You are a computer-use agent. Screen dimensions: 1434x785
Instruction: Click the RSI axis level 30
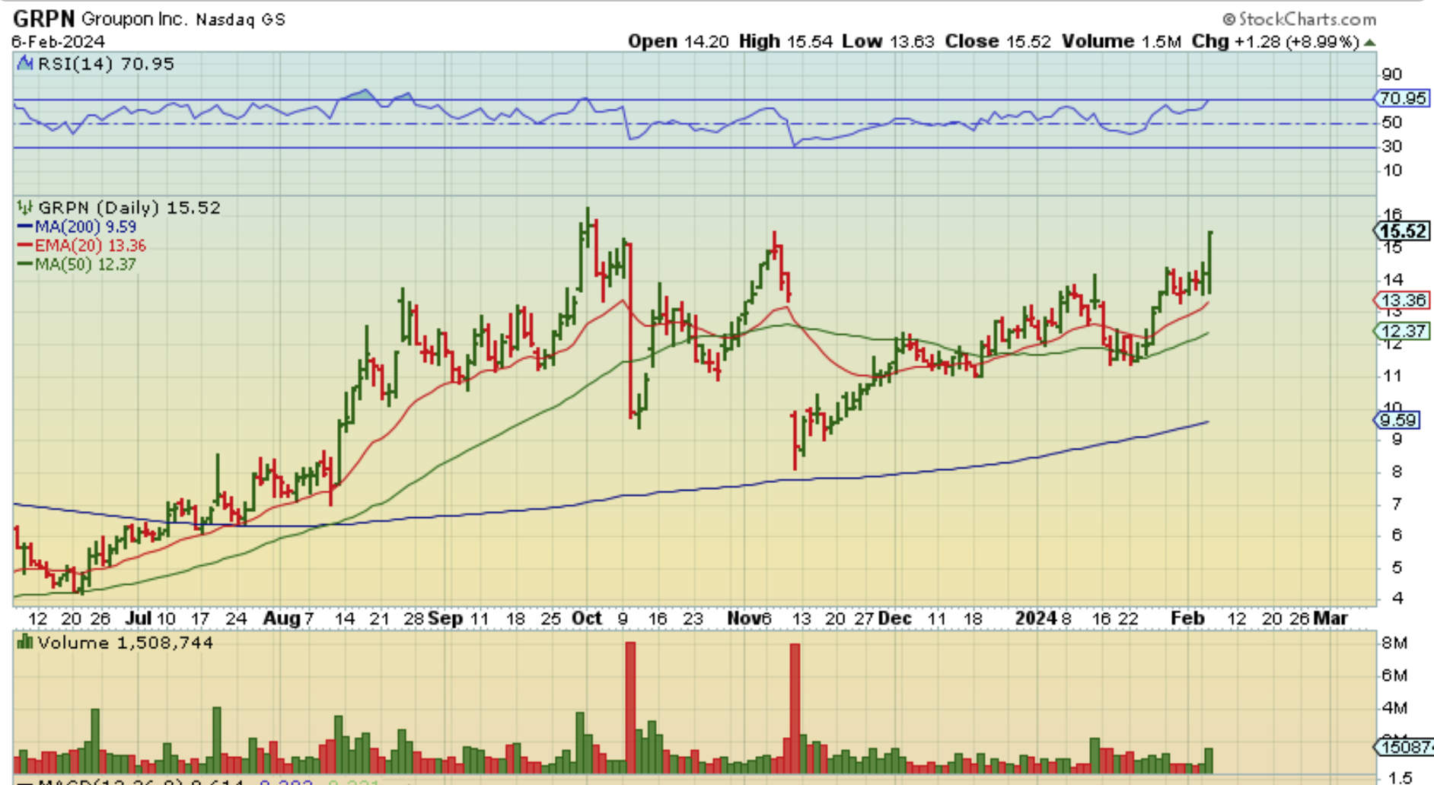pos(1392,146)
